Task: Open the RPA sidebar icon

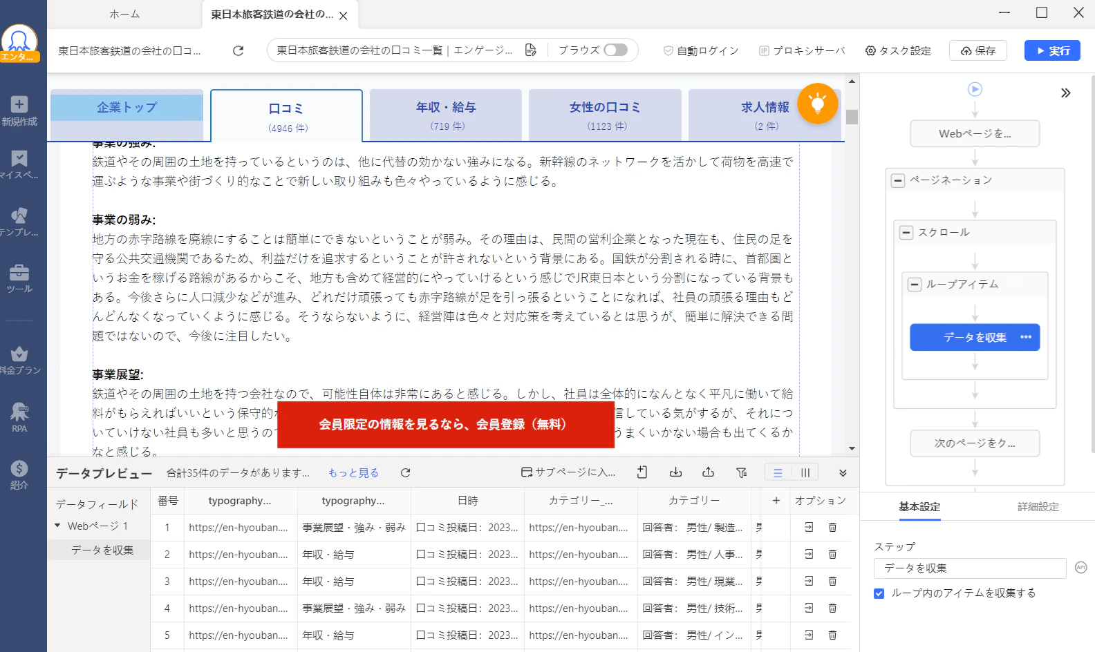Action: [x=19, y=418]
